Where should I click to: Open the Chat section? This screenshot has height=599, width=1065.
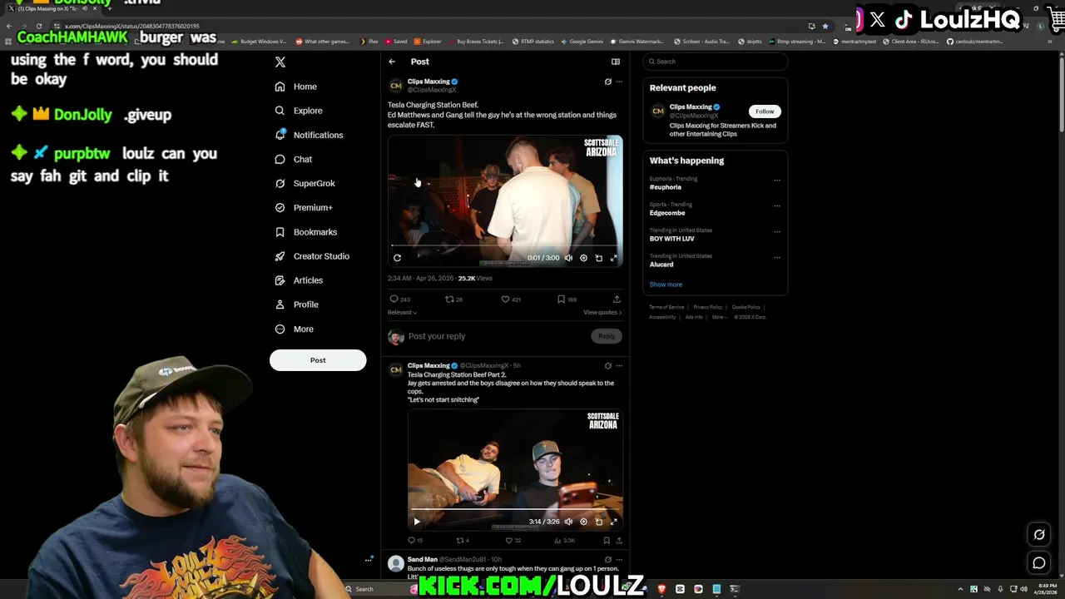pos(294,159)
